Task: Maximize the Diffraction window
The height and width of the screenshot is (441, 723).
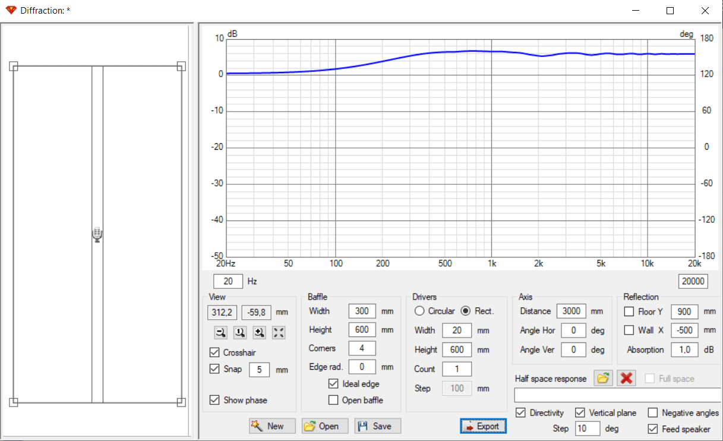Action: click(670, 11)
